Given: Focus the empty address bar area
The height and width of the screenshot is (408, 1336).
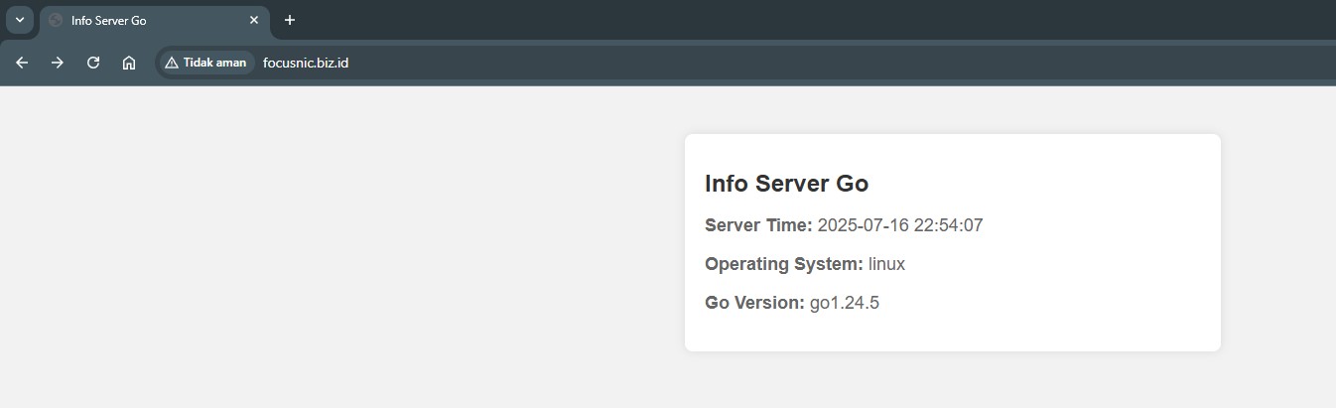Looking at the screenshot, I should [794, 63].
